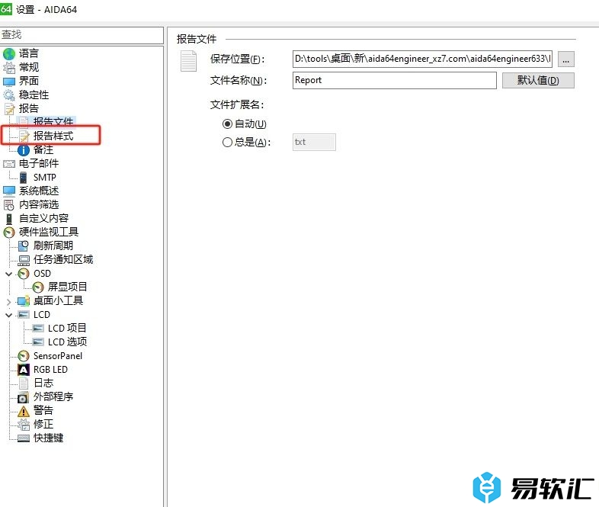Click the globe icon beside 语言
Screen dimensions: 599x507
(9, 54)
